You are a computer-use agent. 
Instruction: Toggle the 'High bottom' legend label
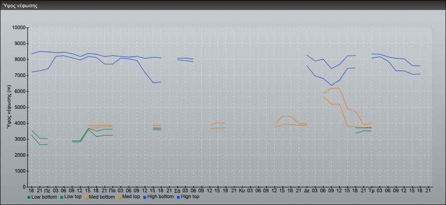coord(160,197)
